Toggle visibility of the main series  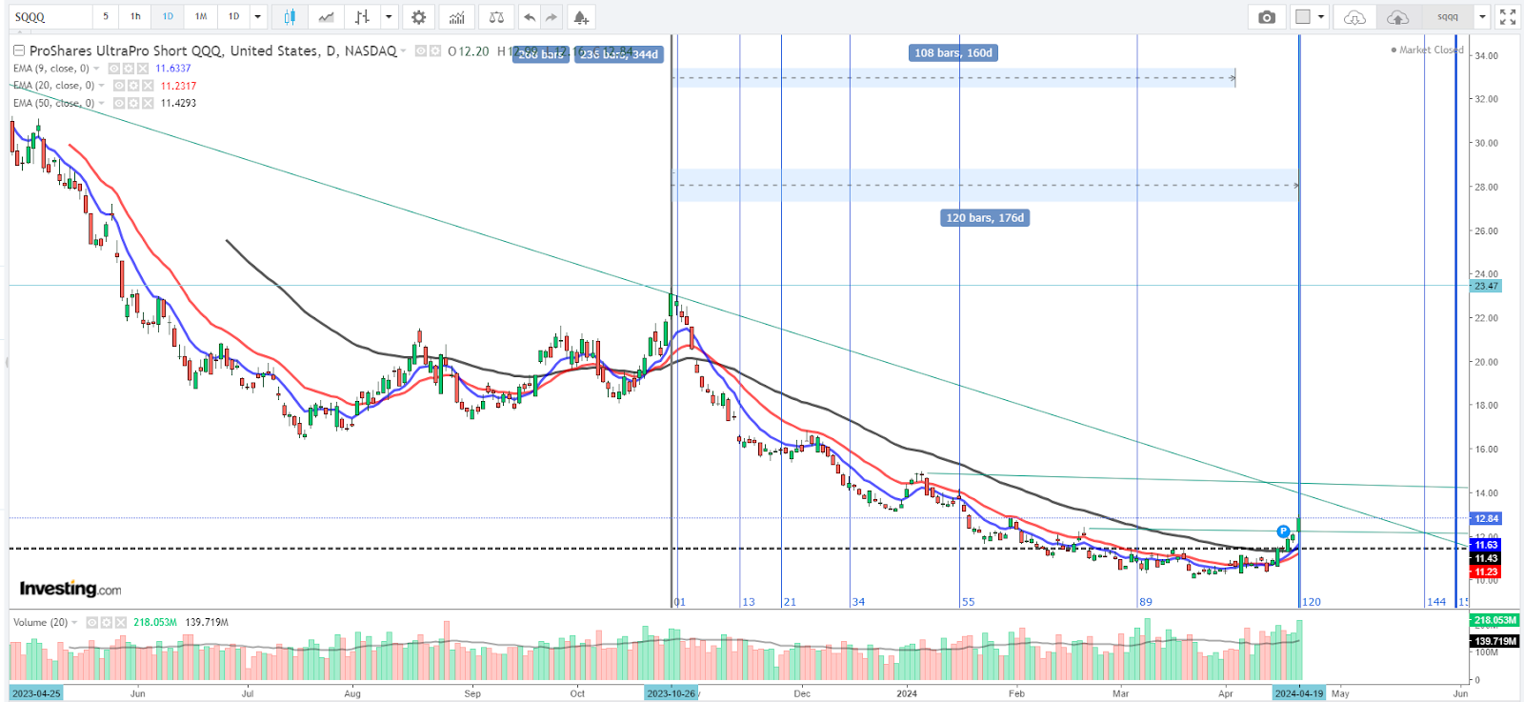[x=421, y=51]
